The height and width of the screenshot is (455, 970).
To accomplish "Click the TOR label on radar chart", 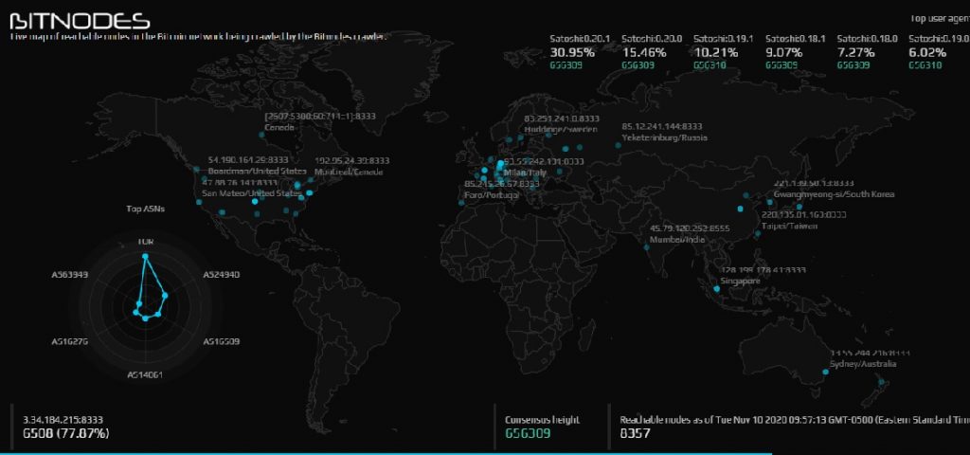I will pos(145,242).
